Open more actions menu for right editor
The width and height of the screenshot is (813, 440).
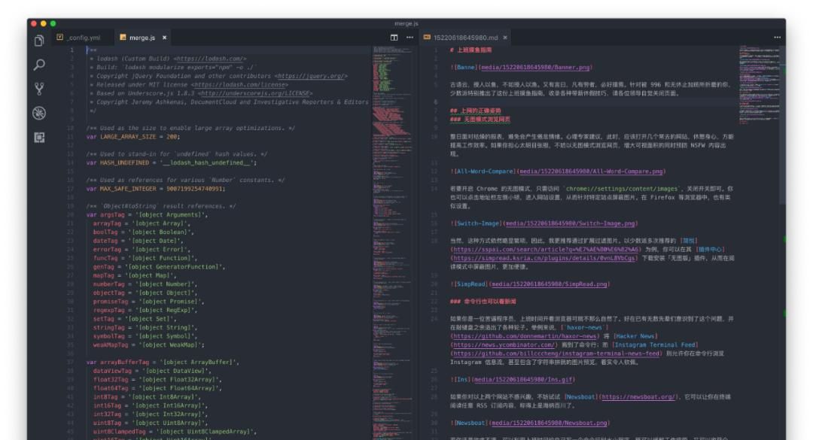[x=777, y=38]
